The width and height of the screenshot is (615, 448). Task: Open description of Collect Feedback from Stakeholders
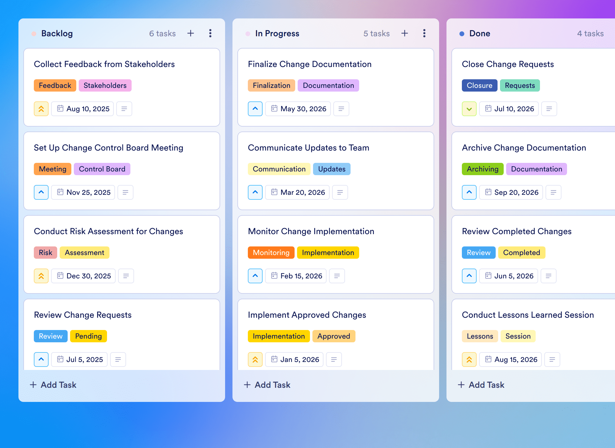click(124, 109)
